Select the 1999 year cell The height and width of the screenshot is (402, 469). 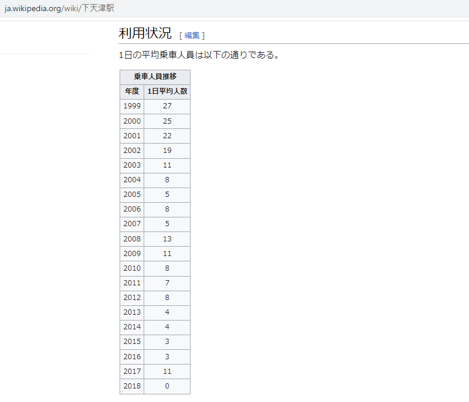(x=132, y=106)
